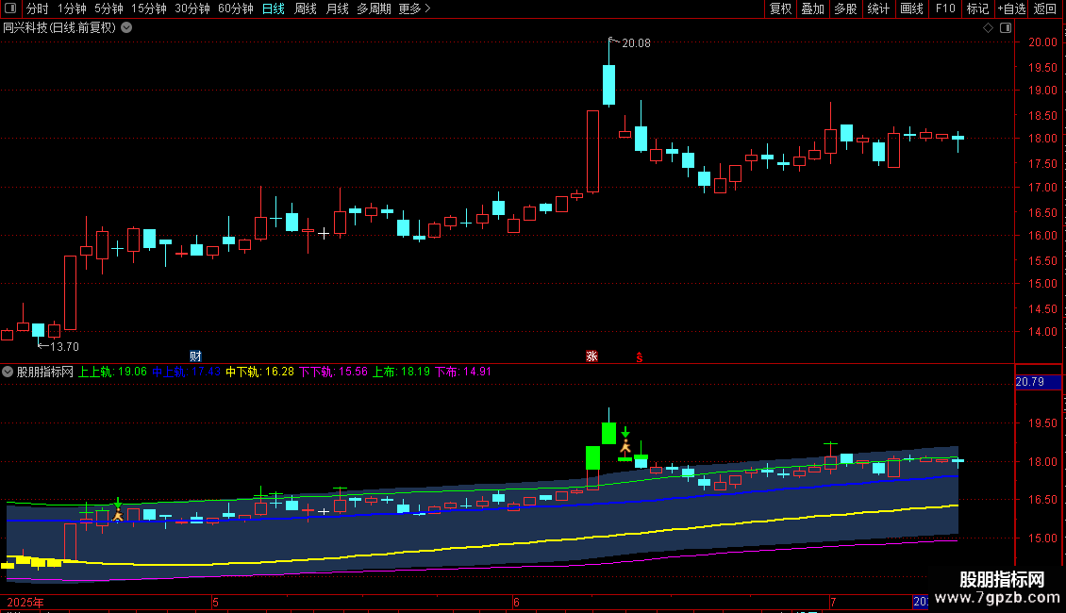Click the 标记 mark button

[977, 8]
